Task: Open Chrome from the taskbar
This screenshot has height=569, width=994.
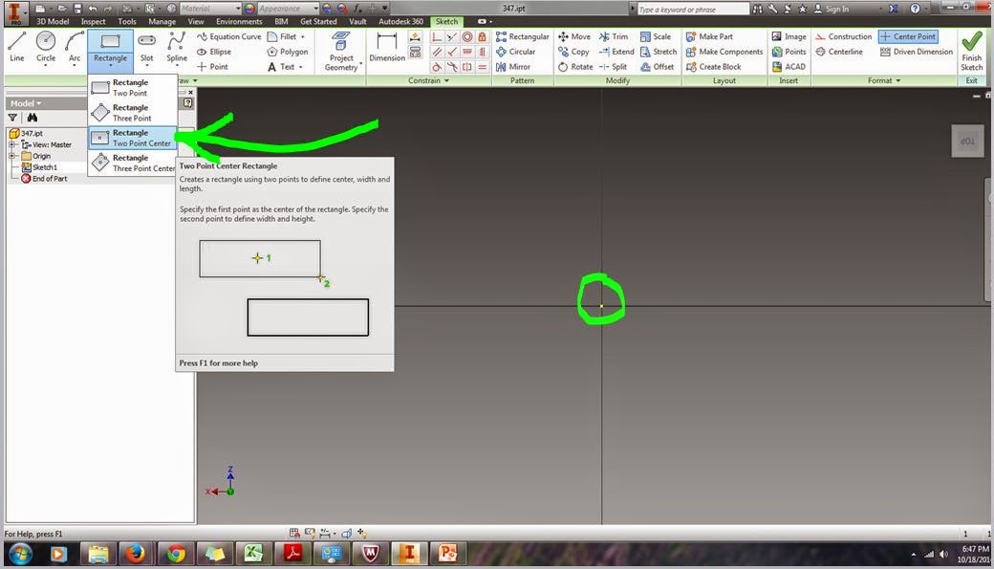Action: [x=176, y=554]
